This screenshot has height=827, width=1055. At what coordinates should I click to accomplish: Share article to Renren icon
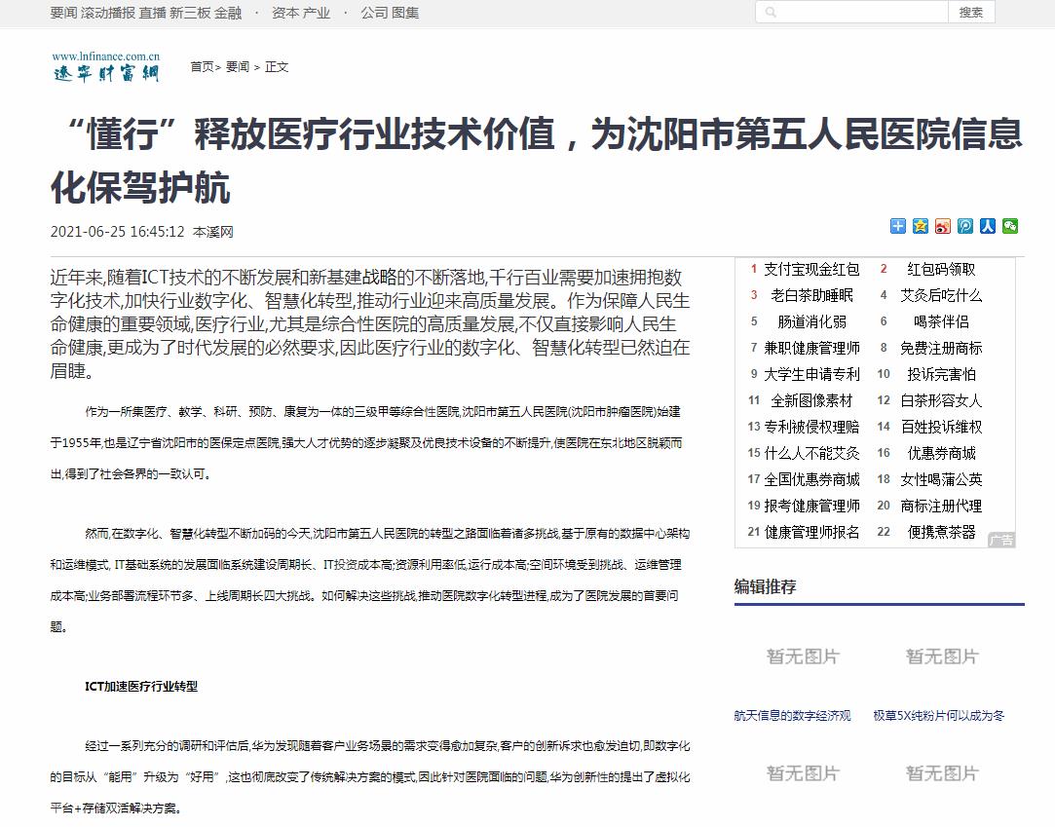pos(987,226)
